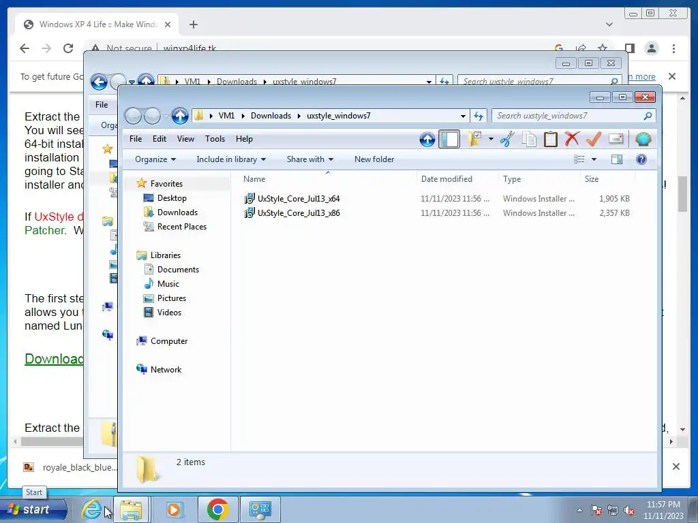
Task: Open a new Chrome tab with plus button
Action: point(193,25)
